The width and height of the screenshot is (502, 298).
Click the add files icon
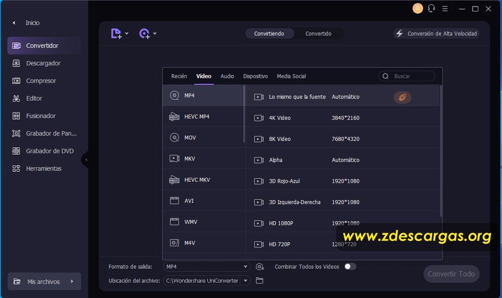116,33
